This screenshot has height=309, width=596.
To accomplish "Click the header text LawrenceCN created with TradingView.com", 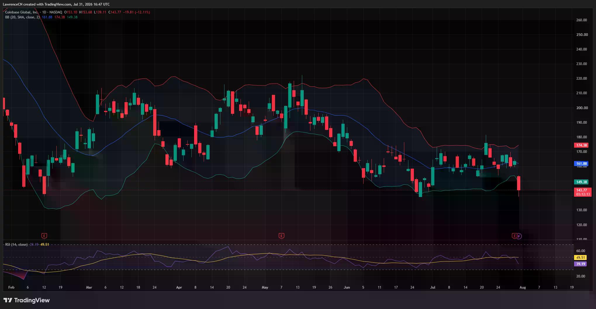I will coord(37,4).
